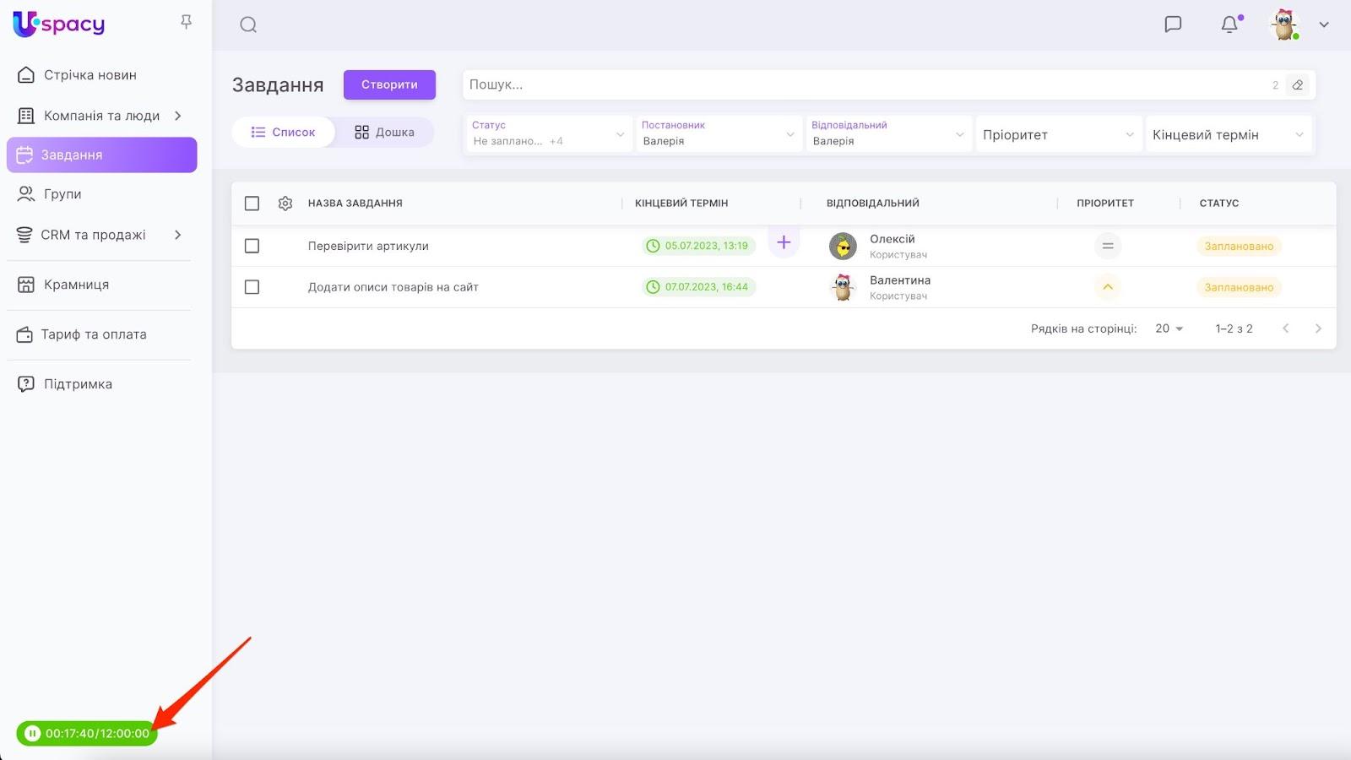The image size is (1351, 760).
Task: Click the name Олексій
Action: click(893, 239)
